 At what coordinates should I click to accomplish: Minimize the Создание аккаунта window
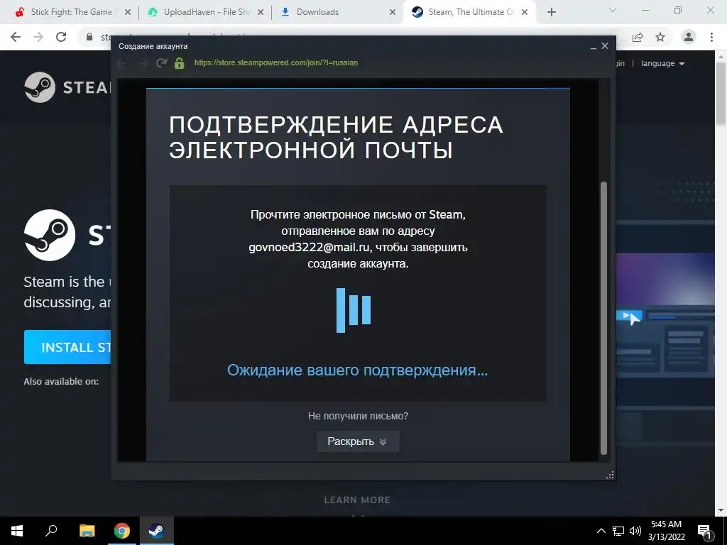[x=593, y=46]
